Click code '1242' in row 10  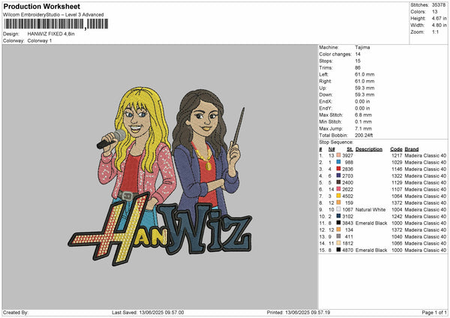(397, 216)
